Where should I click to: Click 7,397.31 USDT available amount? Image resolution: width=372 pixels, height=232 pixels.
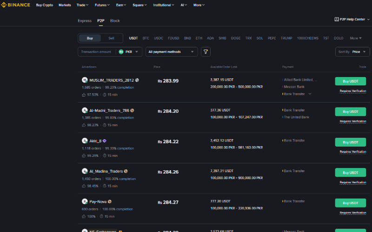point(222,171)
